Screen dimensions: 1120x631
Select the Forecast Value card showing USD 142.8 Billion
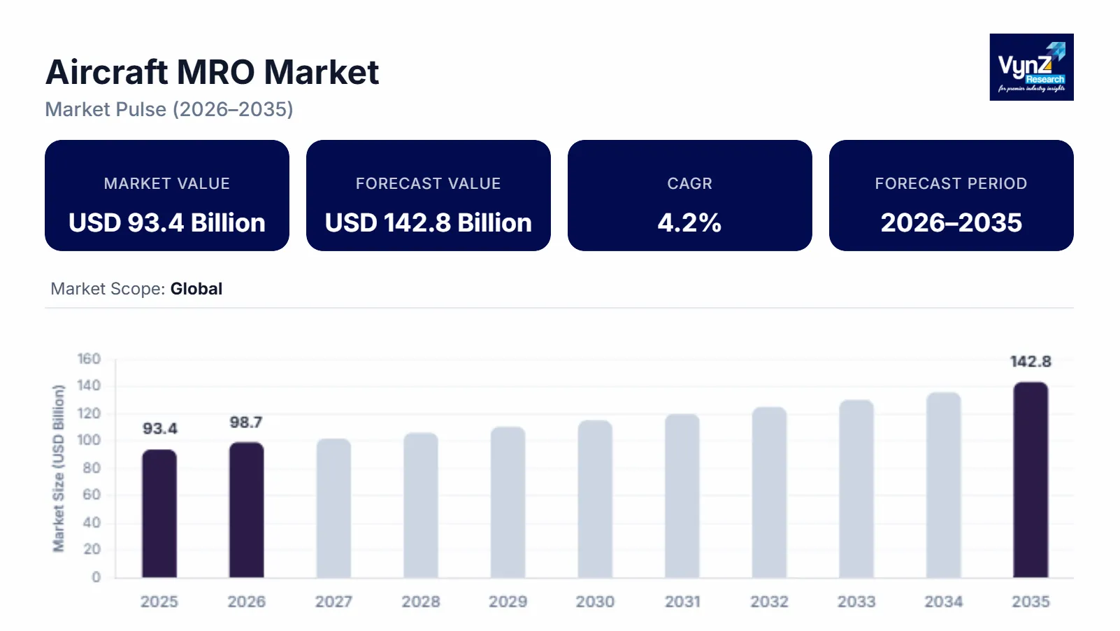tap(429, 195)
